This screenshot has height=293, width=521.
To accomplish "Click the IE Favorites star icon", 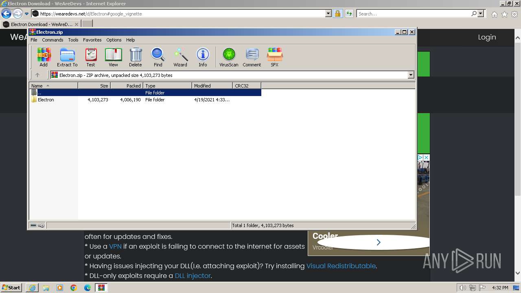I will coord(504,14).
